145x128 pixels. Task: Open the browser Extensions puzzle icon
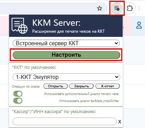point(130,8)
